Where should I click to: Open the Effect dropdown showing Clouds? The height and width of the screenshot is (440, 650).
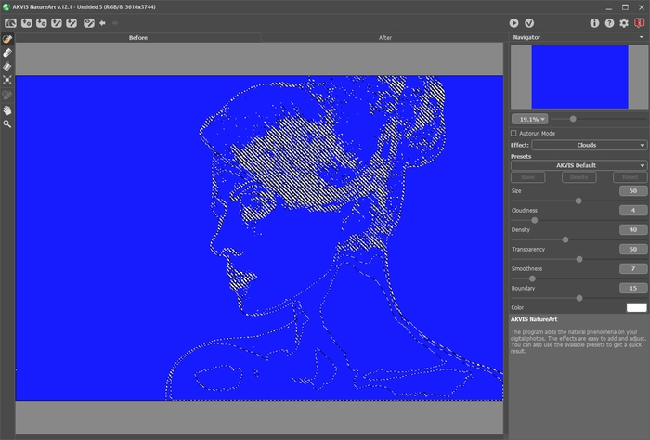click(x=589, y=145)
